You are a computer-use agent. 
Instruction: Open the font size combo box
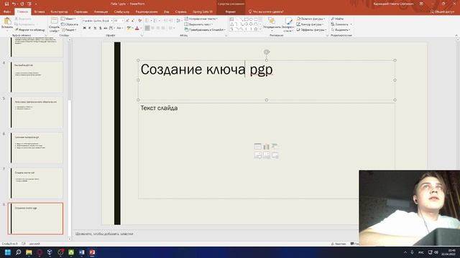pyautogui.click(x=119, y=21)
